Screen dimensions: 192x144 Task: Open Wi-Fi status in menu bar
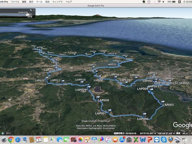[x=159, y=2]
